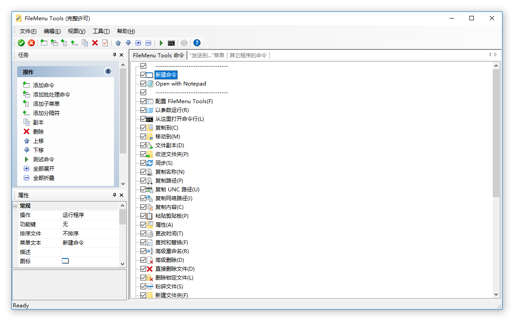Toggle the 从这里打开命令行(L) checkbox
This screenshot has height=321, width=514.
click(143, 119)
